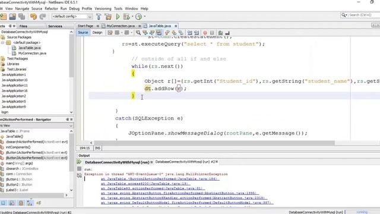Click the New Project toolbar icon
The image size is (380, 214).
[4, 17]
